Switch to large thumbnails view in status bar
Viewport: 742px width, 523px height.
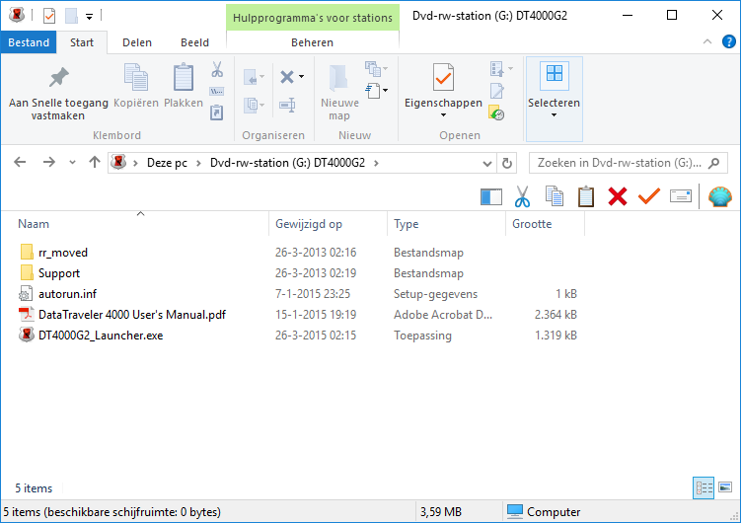tap(725, 487)
